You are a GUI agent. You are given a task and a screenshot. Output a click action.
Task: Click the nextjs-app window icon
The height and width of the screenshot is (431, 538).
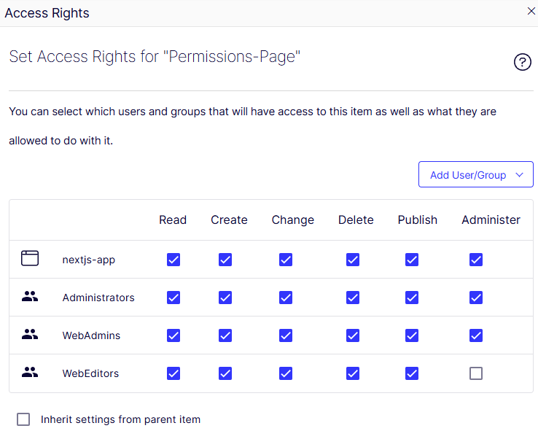29,259
